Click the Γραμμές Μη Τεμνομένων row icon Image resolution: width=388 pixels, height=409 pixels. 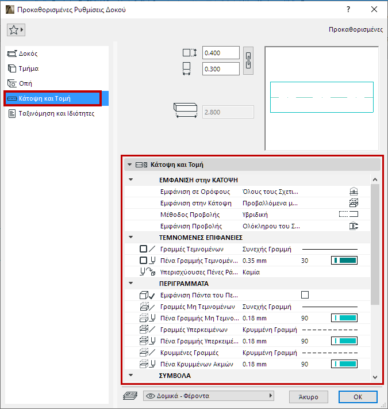(148, 307)
